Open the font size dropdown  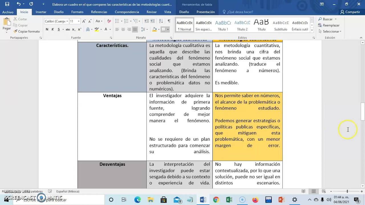79,21
